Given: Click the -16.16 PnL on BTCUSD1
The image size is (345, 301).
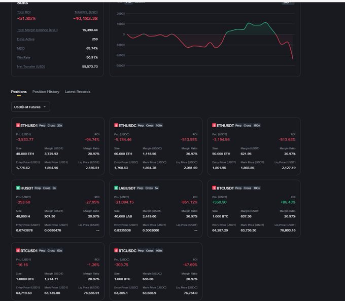Looking at the screenshot, I should [22, 265].
